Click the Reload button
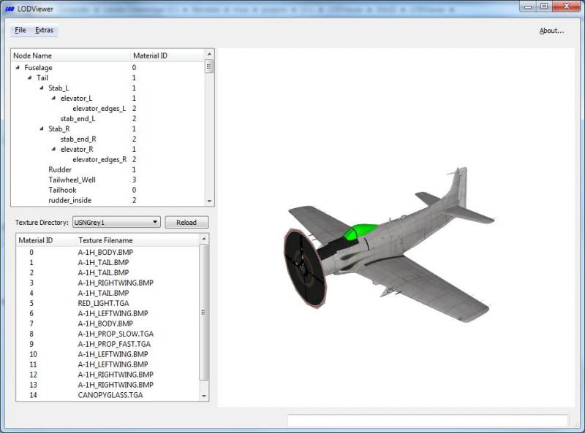 tap(186, 222)
